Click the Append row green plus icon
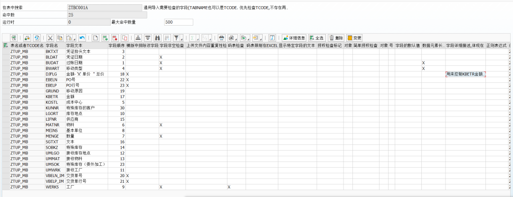The height and width of the screenshot is (197, 513). pyautogui.click(x=105, y=37)
